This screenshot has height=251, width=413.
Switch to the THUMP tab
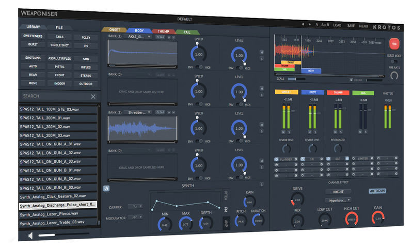coord(163,31)
